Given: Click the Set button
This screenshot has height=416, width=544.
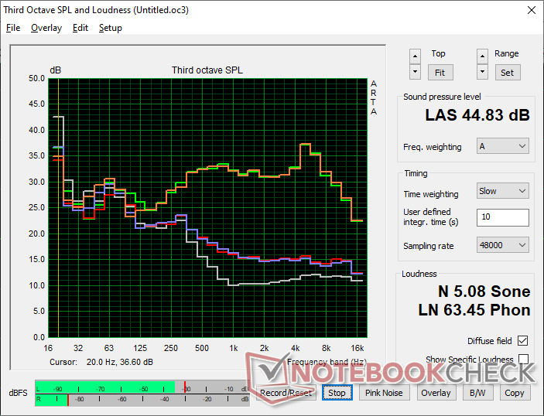Looking at the screenshot, I should coord(507,73).
